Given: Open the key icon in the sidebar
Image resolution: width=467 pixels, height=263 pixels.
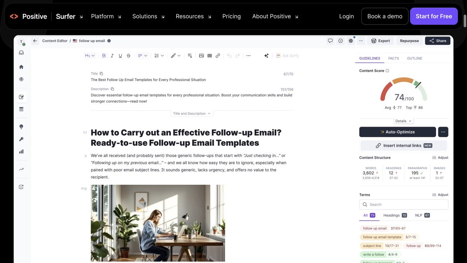Looking at the screenshot, I should click(x=21, y=139).
